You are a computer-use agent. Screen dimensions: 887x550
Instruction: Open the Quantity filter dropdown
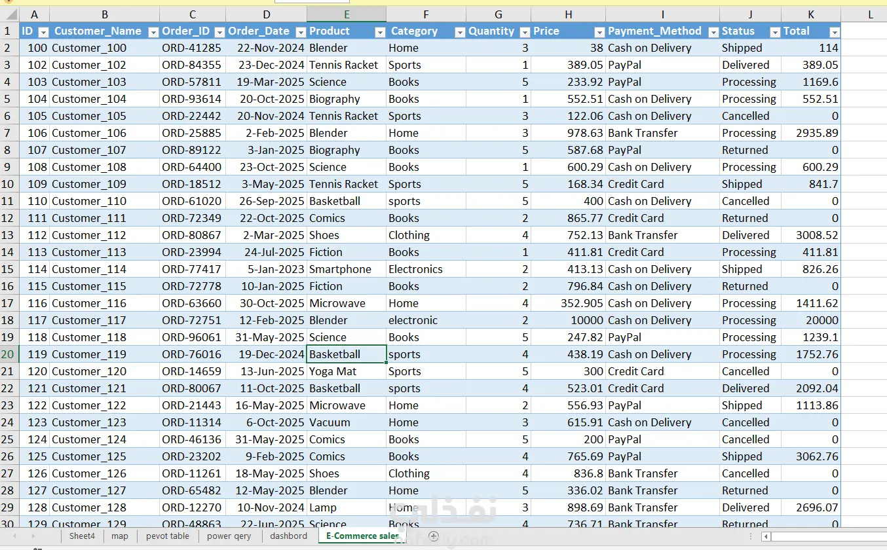coord(525,31)
